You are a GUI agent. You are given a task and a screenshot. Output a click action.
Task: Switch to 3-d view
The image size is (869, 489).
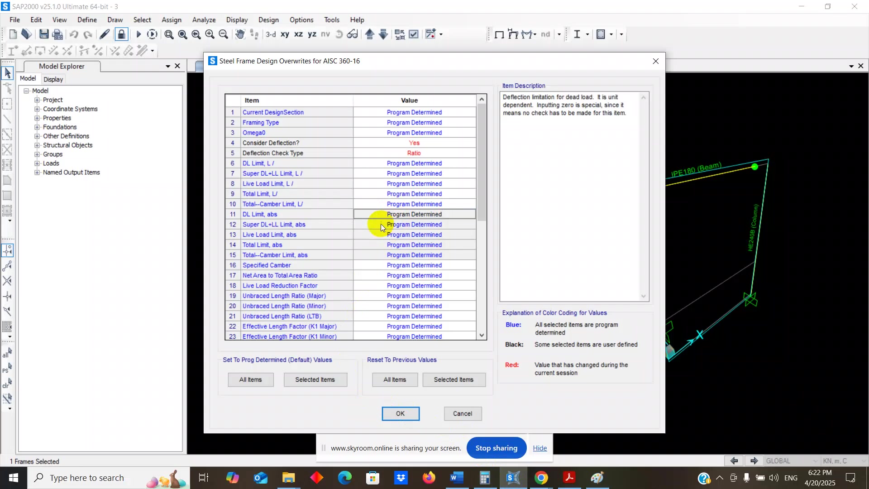(x=271, y=34)
